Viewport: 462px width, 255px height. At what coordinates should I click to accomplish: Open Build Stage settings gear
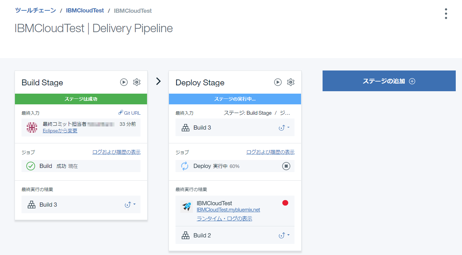click(x=137, y=82)
